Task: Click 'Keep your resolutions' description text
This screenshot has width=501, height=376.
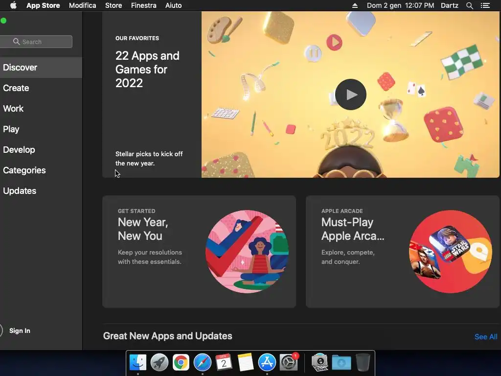Action: pyautogui.click(x=150, y=257)
